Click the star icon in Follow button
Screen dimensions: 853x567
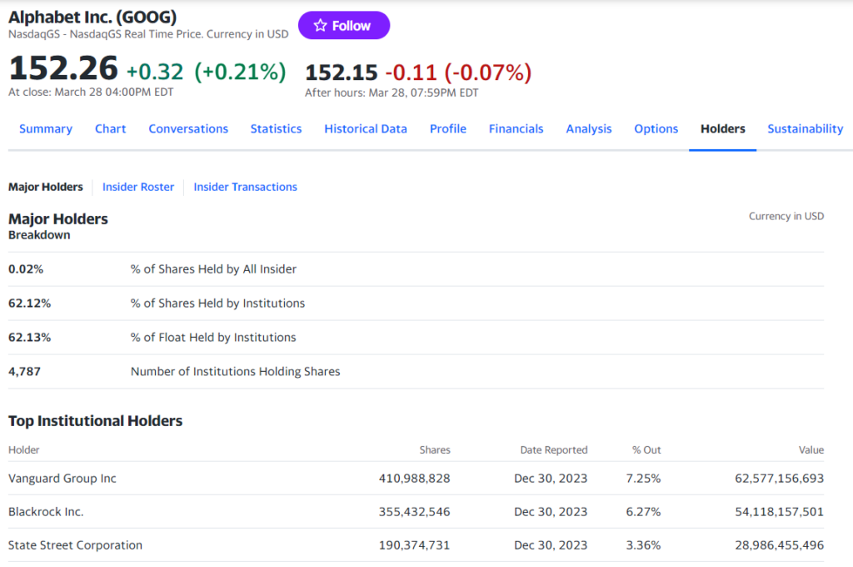(x=321, y=26)
